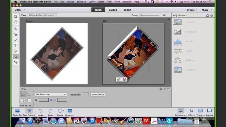
Task: Open the Photo Bin panel
Action: point(17,112)
